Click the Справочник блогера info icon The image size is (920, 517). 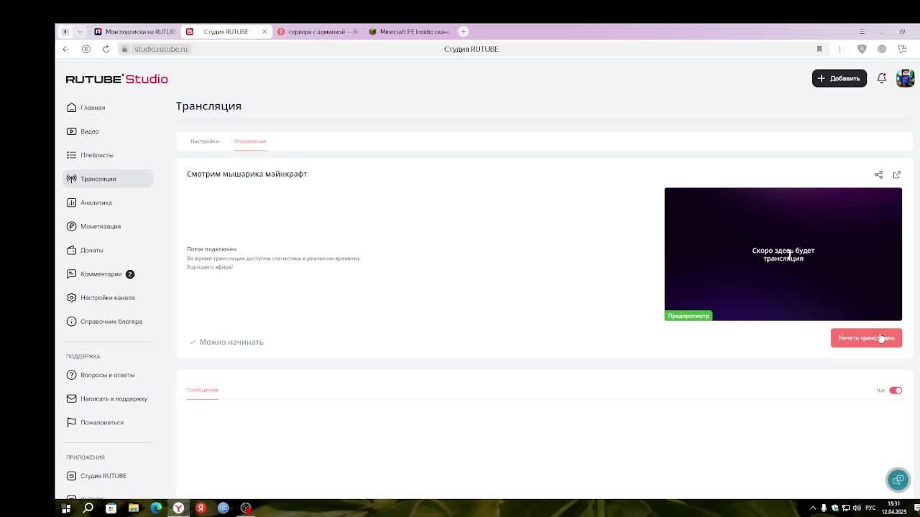click(71, 321)
